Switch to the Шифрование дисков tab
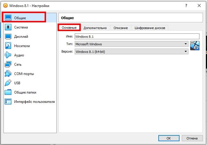Screen dimensions: 207x145 pyautogui.click(x=150, y=28)
